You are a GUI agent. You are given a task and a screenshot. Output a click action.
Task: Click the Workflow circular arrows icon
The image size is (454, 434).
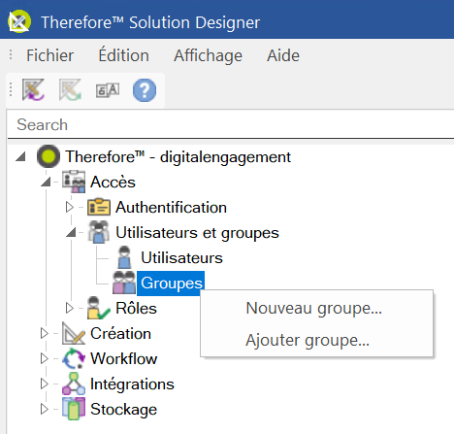(x=74, y=358)
